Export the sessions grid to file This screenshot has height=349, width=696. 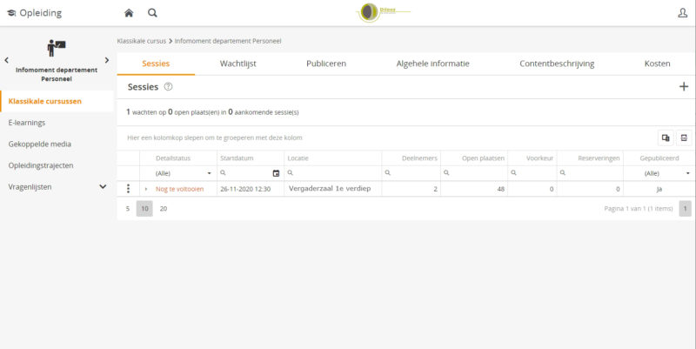684,138
